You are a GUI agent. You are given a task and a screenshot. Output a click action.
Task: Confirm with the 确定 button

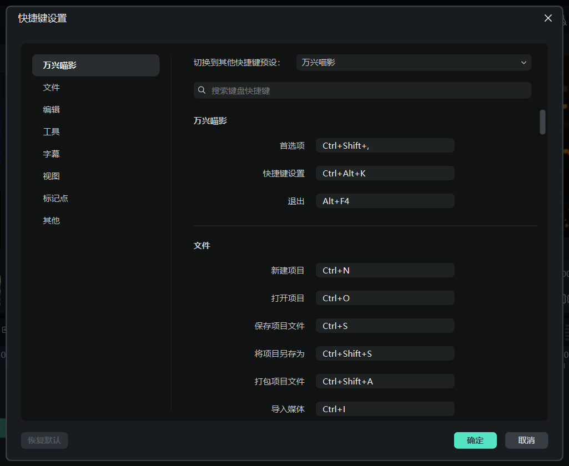point(475,440)
